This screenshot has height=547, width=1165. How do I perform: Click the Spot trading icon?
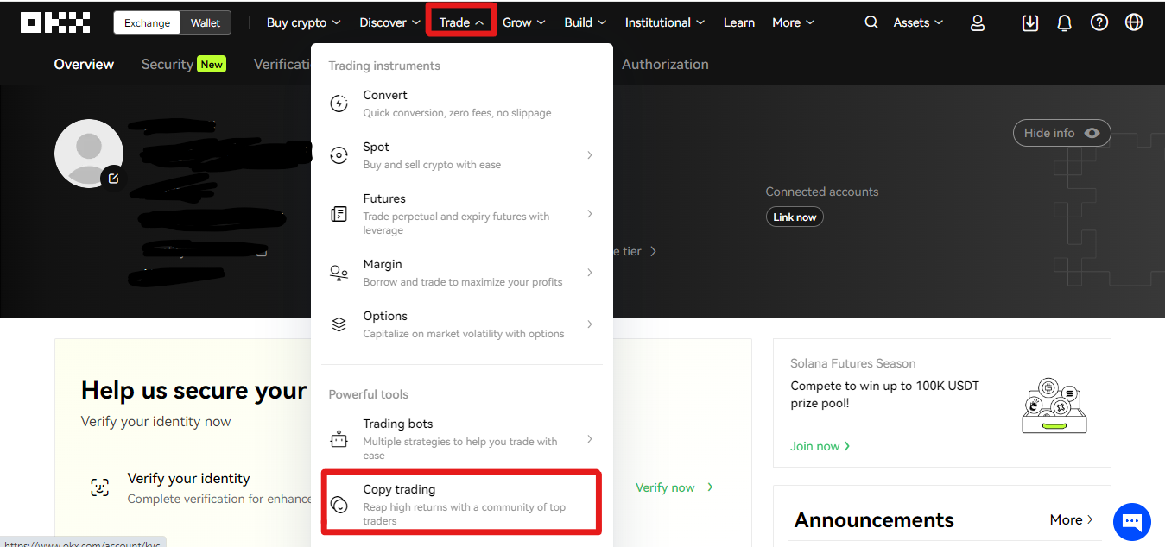pyautogui.click(x=339, y=155)
